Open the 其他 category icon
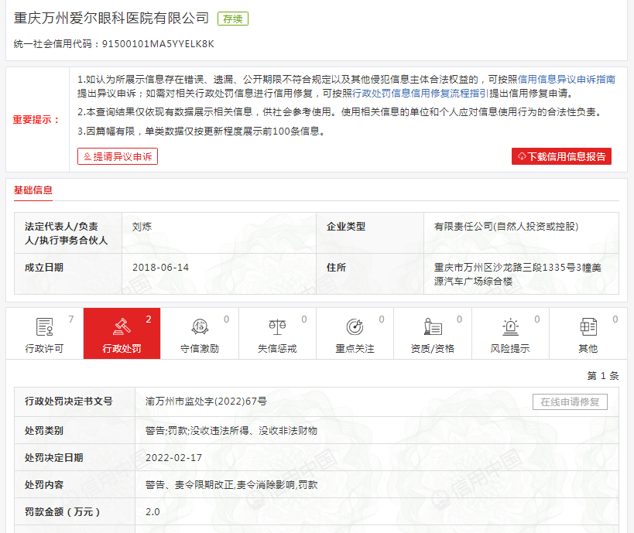Image resolution: width=634 pixels, height=533 pixels. pyautogui.click(x=588, y=327)
